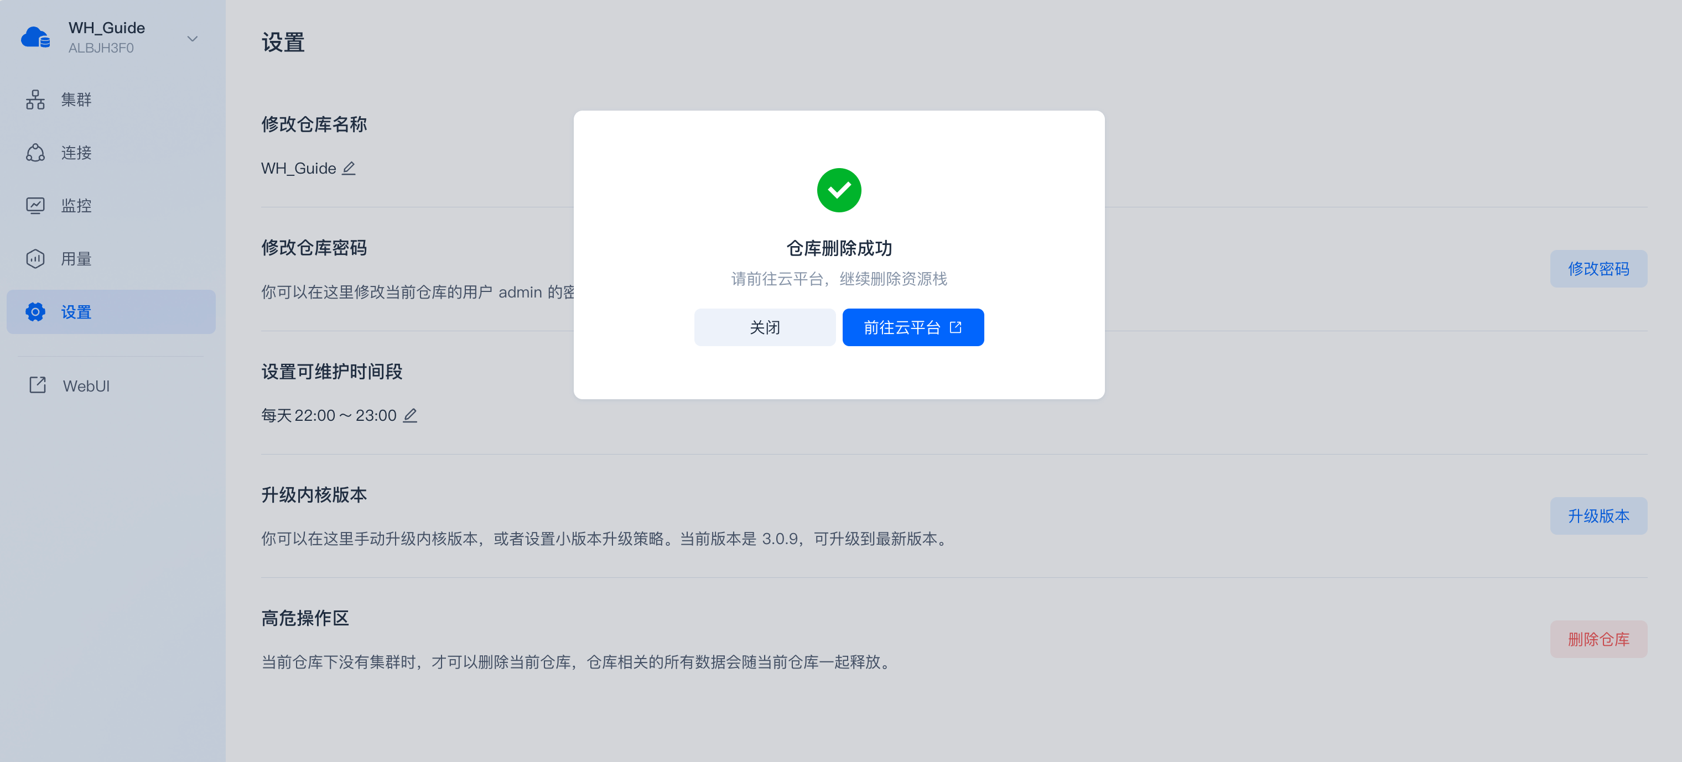Edit maintenance window 22:00~23:00 pencil icon
Viewport: 1682px width, 762px height.
[410, 416]
